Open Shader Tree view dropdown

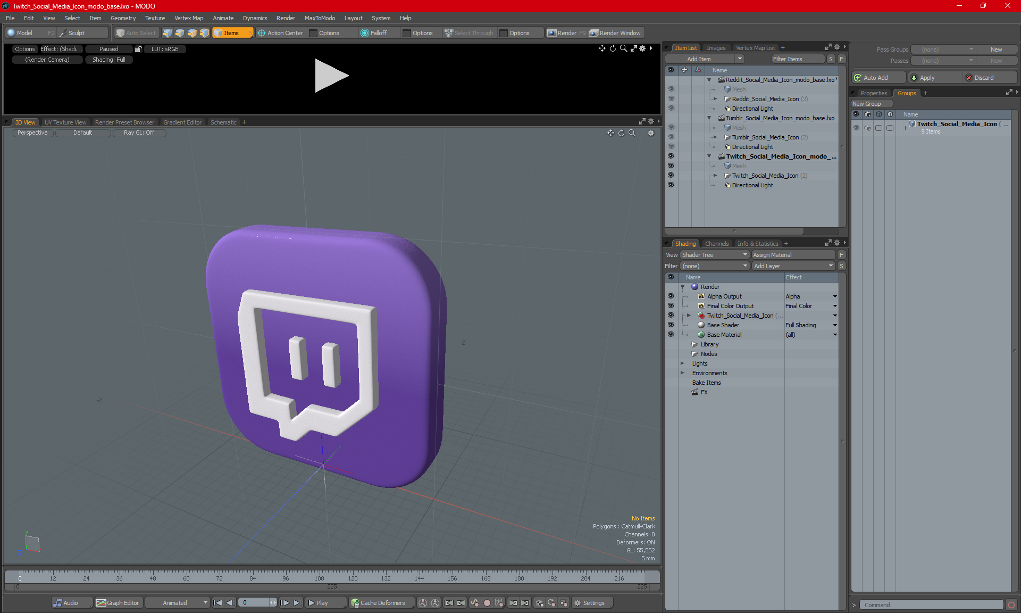pyautogui.click(x=715, y=255)
